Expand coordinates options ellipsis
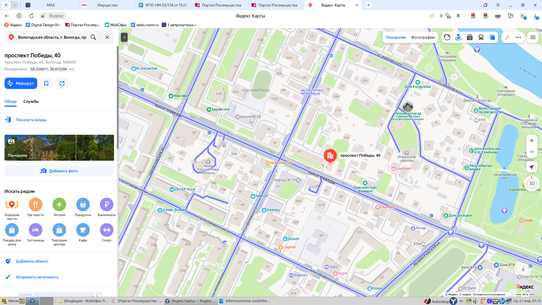The image size is (542, 305). click(x=71, y=69)
